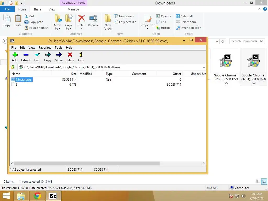Click the Add button in 7-Zip
This screenshot has width=268, height=201.
point(15,57)
